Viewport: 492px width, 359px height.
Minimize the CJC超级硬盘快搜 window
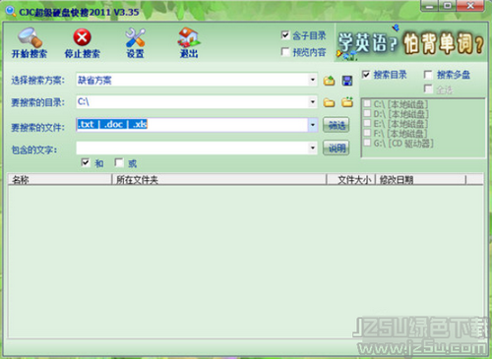[x=430, y=6]
